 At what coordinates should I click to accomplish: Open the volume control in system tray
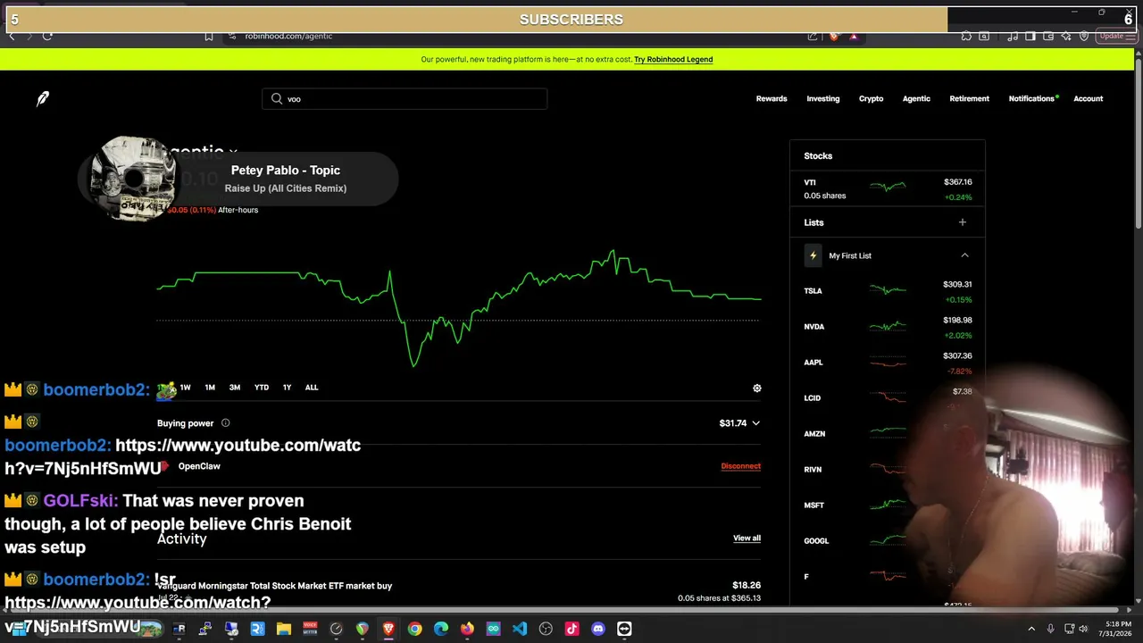[x=1083, y=629]
